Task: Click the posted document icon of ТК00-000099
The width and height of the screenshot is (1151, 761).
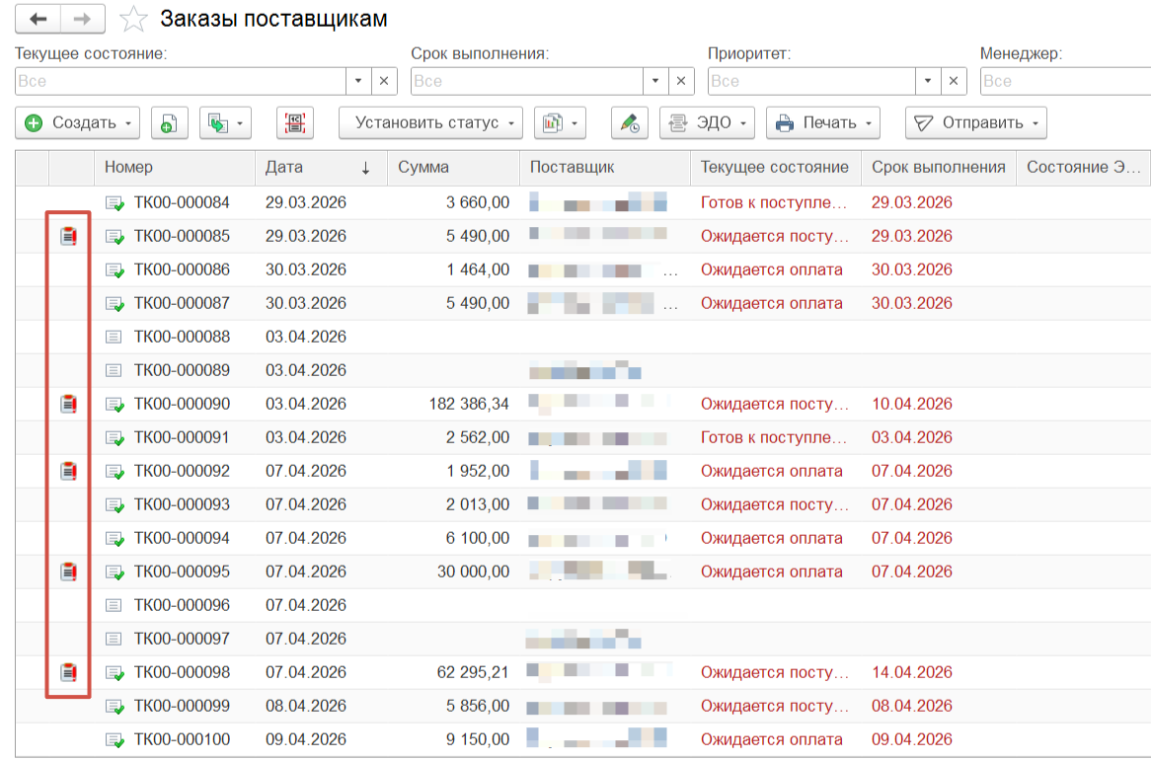Action: click(x=115, y=707)
